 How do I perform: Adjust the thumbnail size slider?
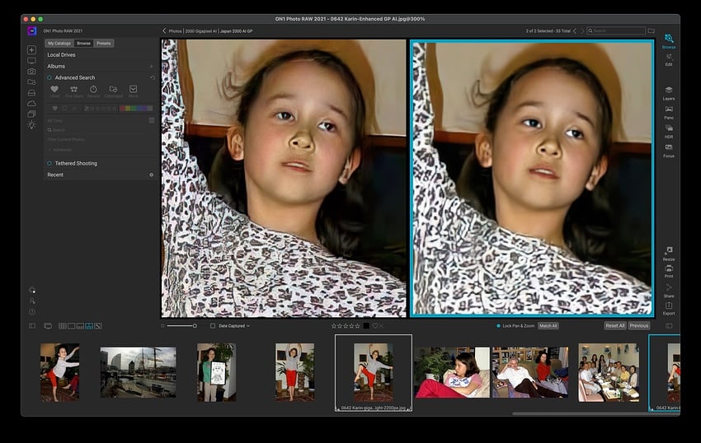180,326
